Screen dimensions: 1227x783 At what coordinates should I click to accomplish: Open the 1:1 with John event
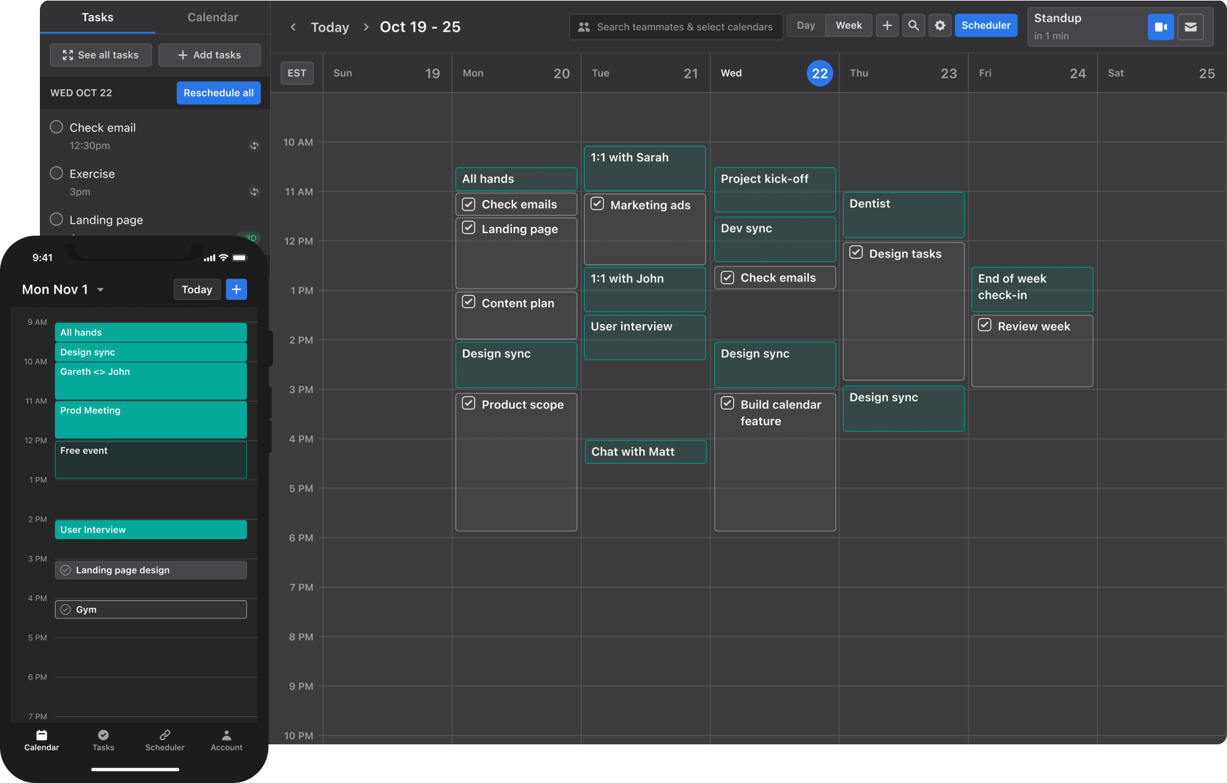coord(645,289)
